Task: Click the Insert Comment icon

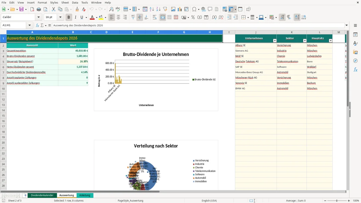Action: 210,9
